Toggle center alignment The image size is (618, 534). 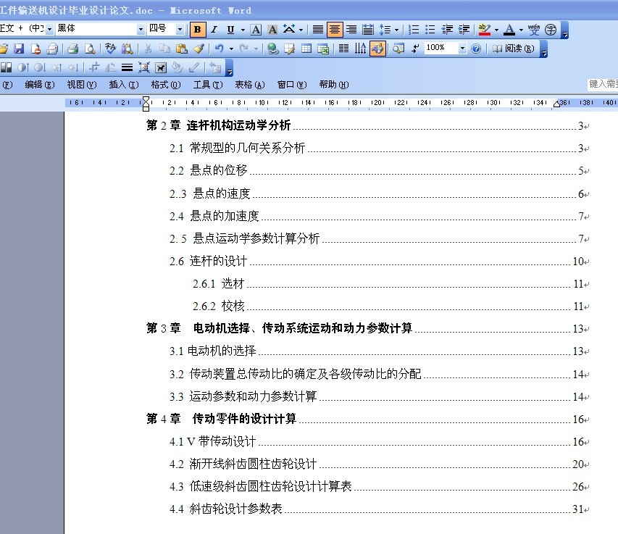[x=334, y=30]
